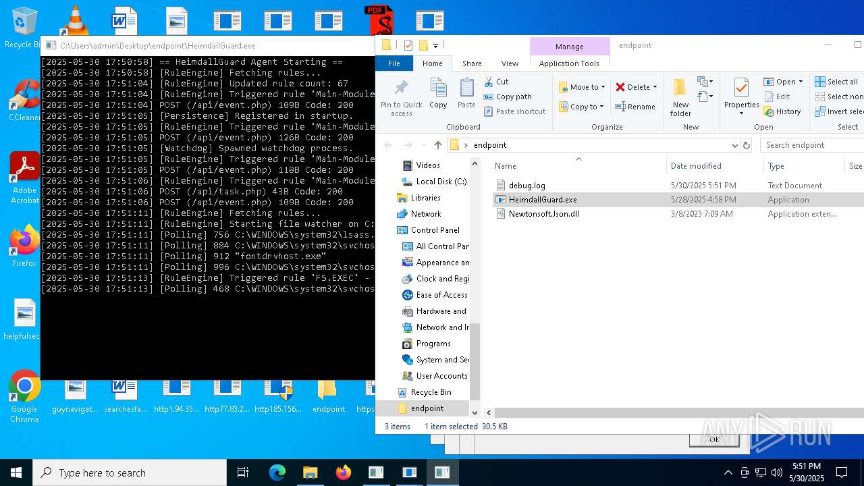Screen dimensions: 864x486
Task: Click the volume speaker tray icon
Action: [x=777, y=473]
